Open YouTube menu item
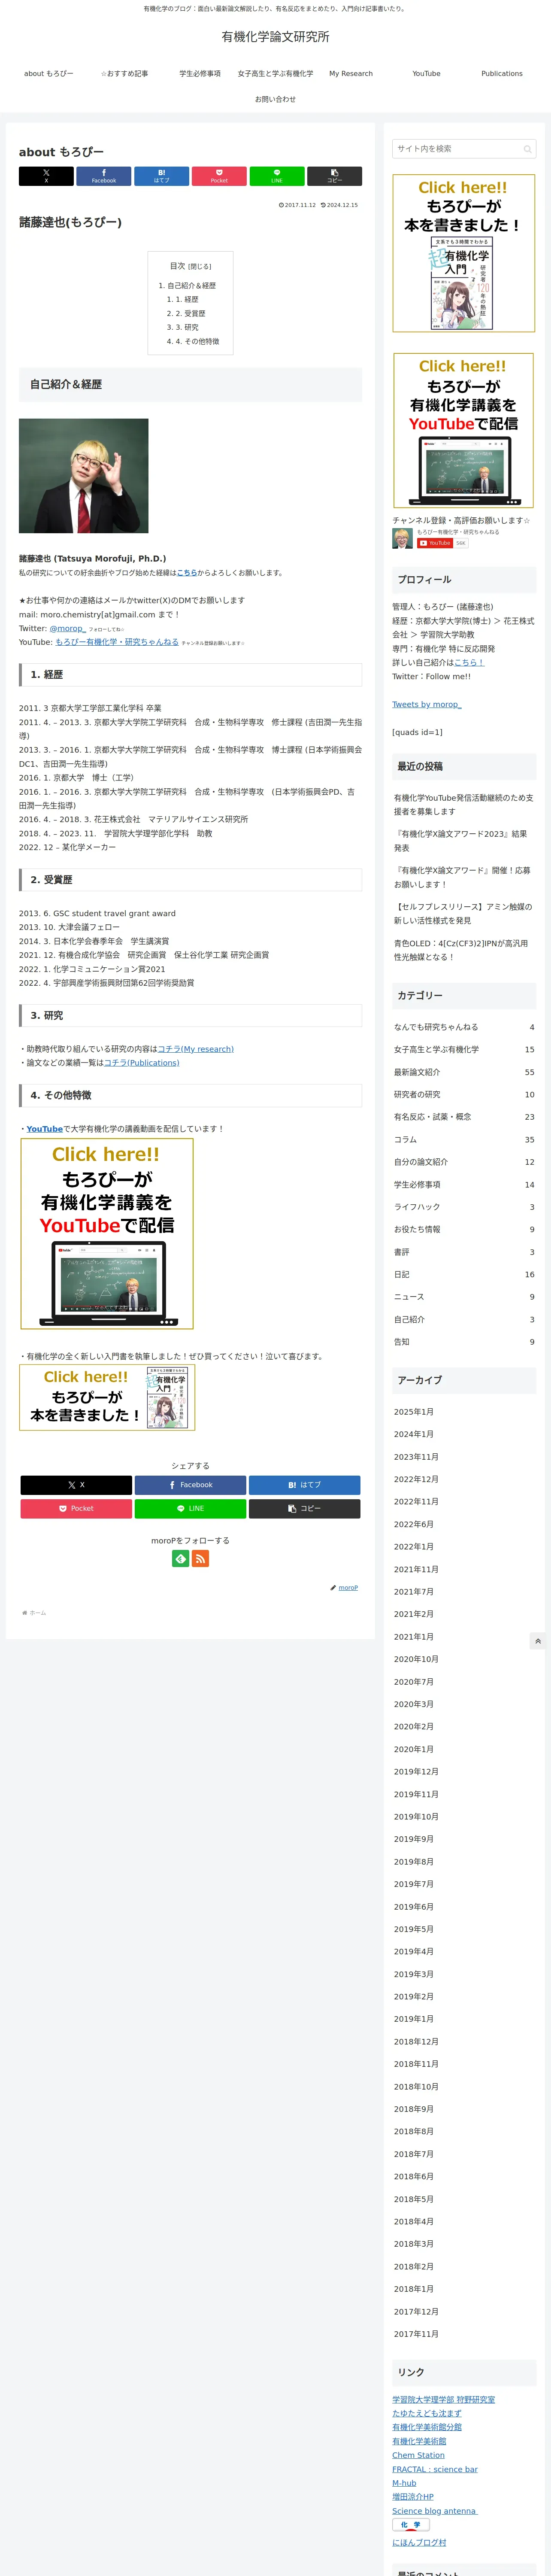Viewport: 551px width, 2576px height. 426,74
